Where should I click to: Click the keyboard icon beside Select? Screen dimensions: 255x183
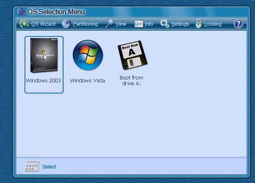coord(32,166)
